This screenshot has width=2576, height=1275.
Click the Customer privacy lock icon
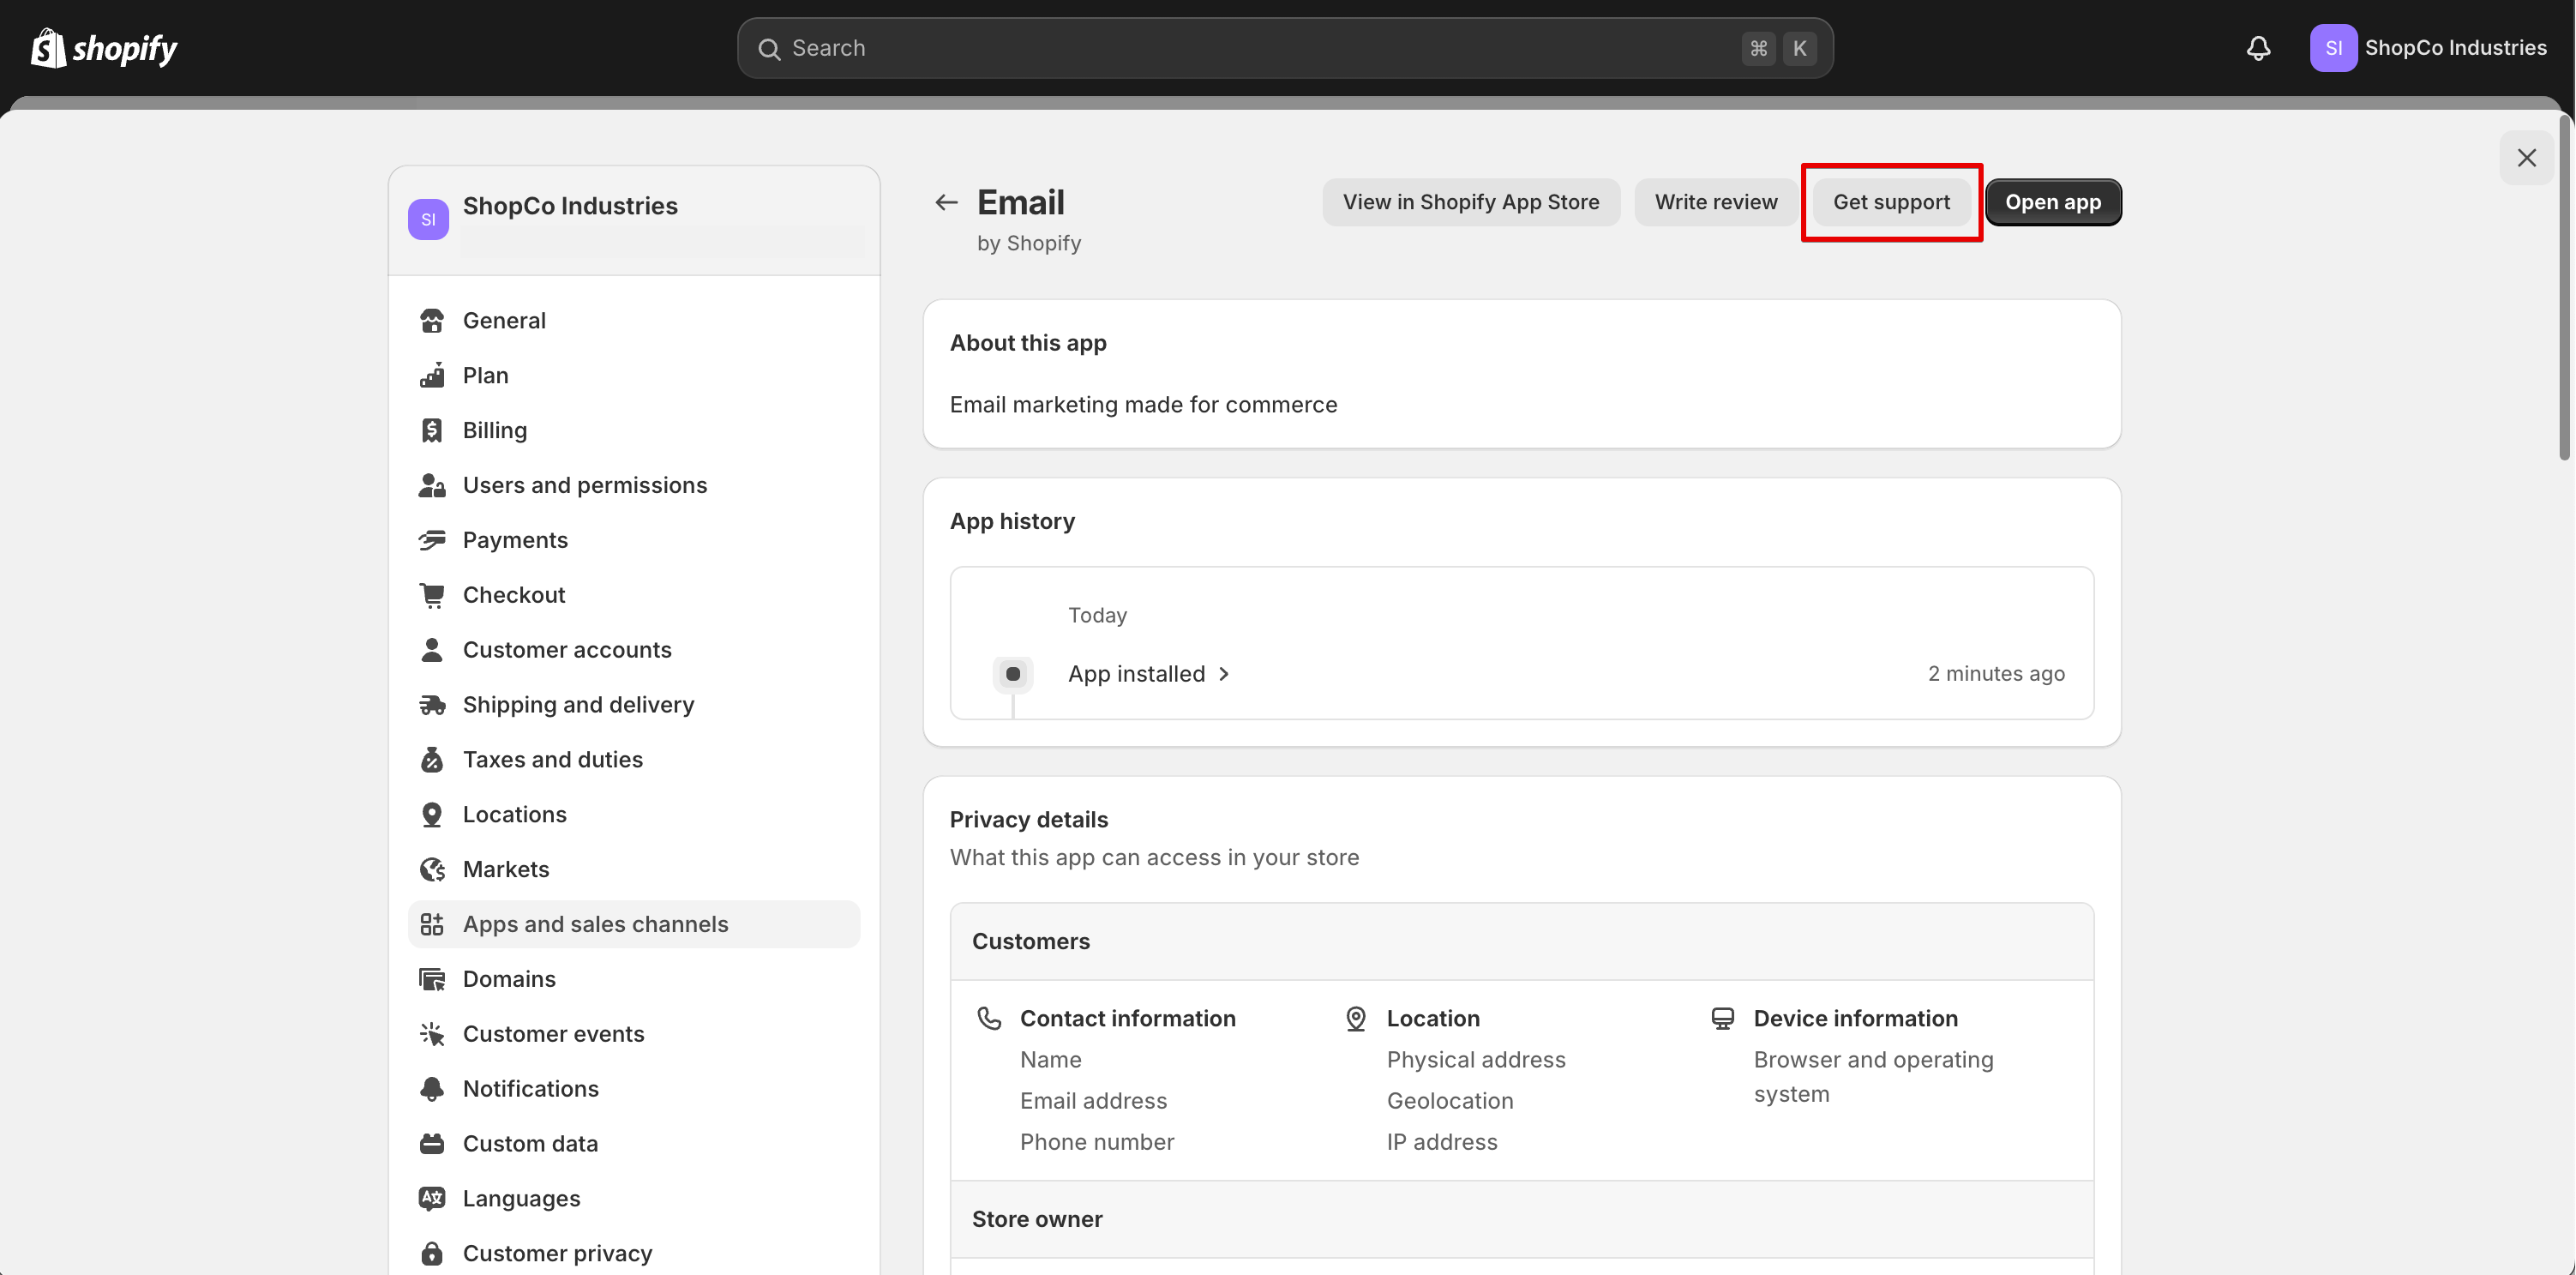(x=432, y=1253)
